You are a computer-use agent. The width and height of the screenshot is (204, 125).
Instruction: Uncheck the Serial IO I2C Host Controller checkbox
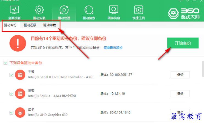click(12, 75)
